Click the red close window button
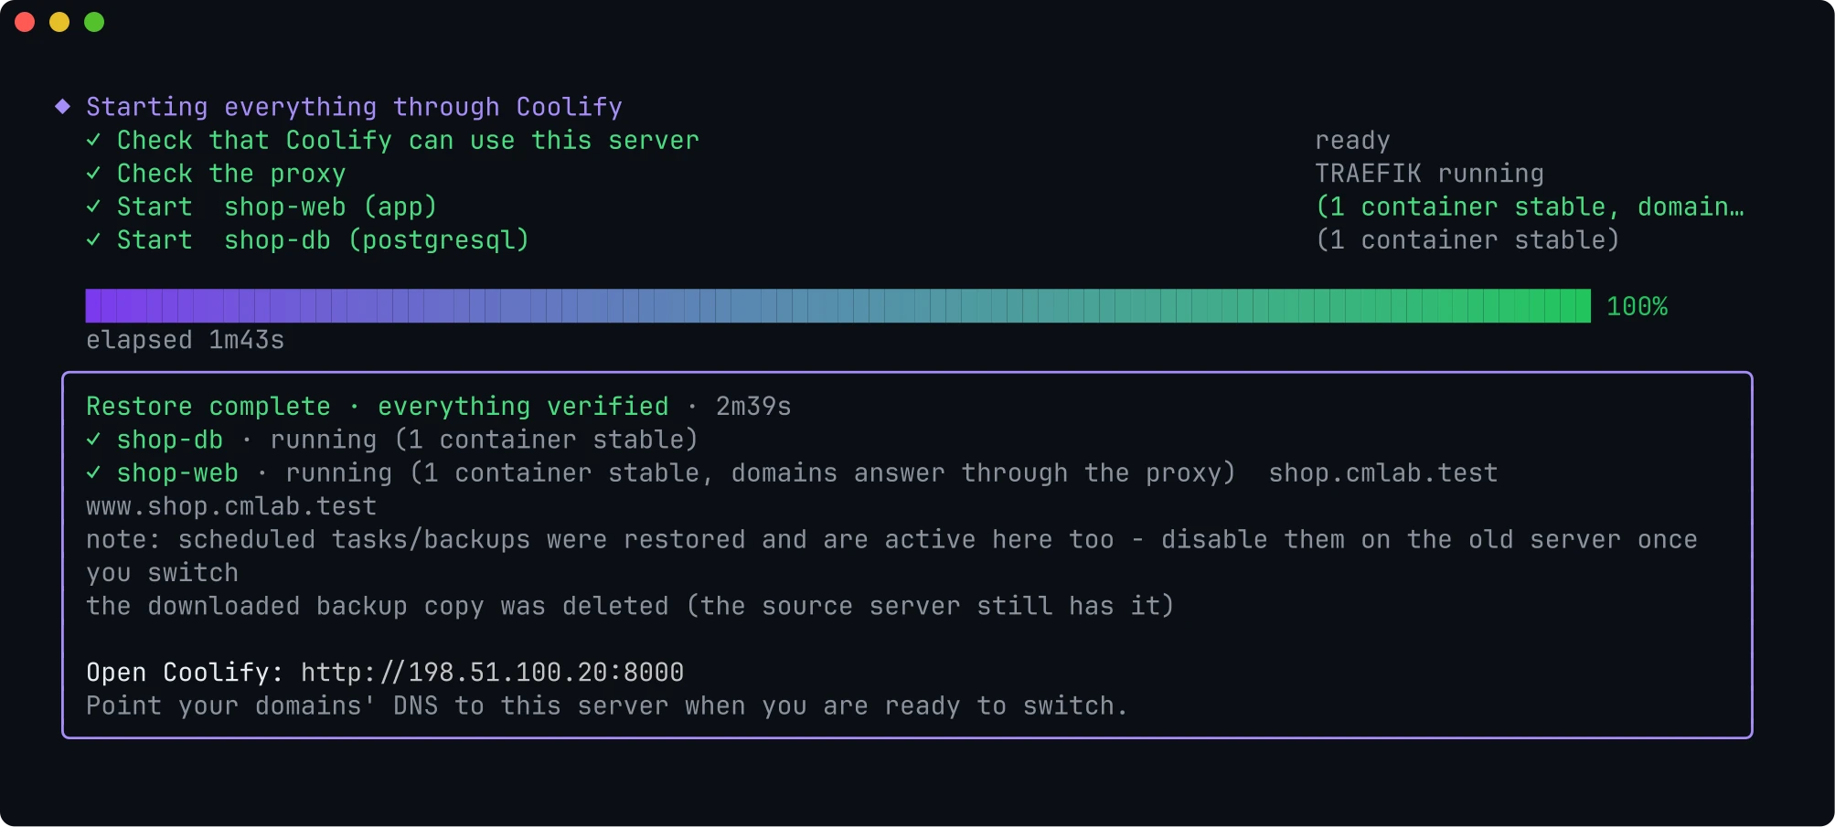1835x827 pixels. click(25, 22)
